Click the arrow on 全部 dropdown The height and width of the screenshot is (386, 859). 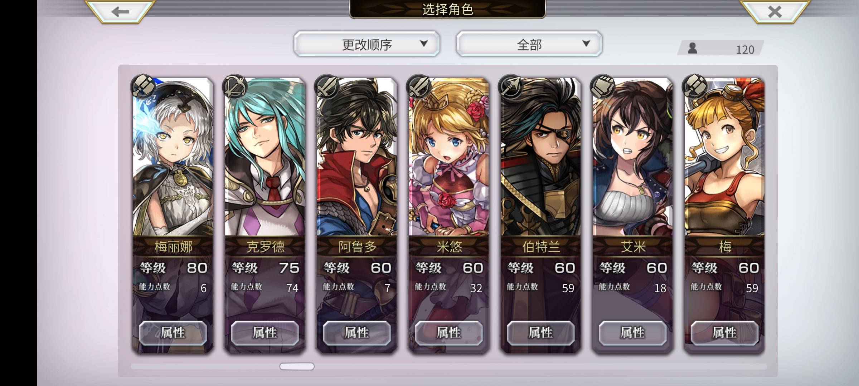click(586, 44)
